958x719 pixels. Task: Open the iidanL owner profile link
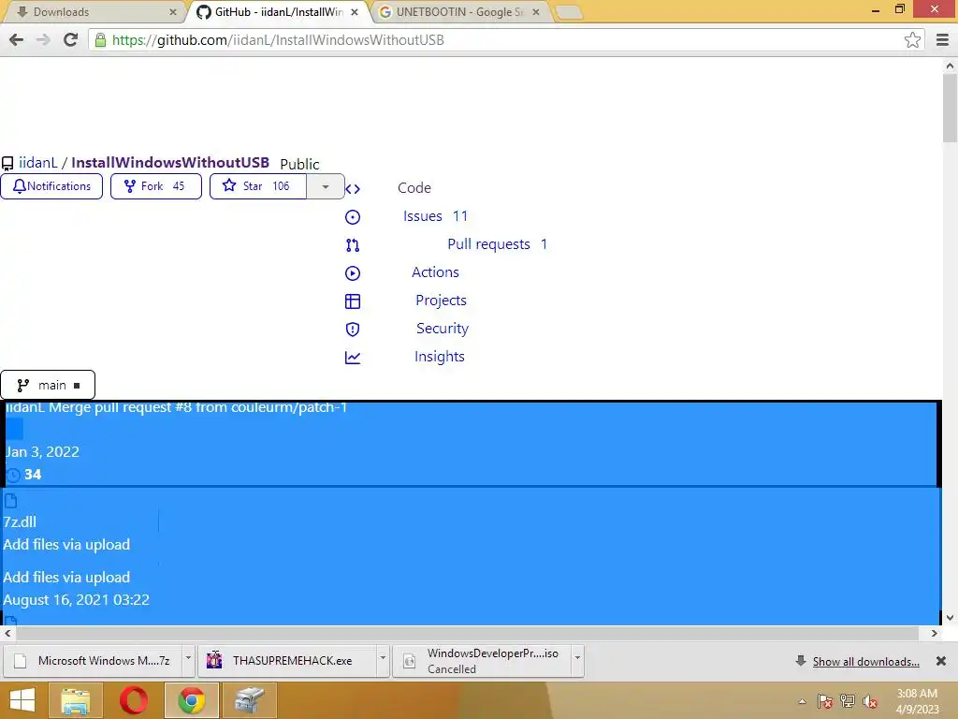[37, 163]
